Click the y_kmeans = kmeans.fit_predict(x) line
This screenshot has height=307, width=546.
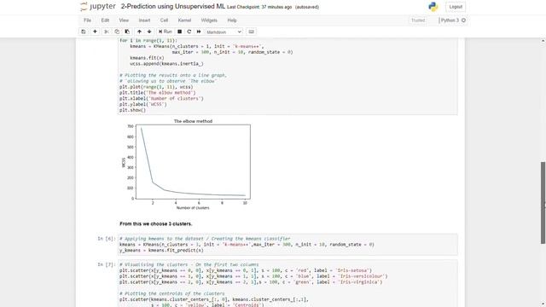[x=161, y=250]
